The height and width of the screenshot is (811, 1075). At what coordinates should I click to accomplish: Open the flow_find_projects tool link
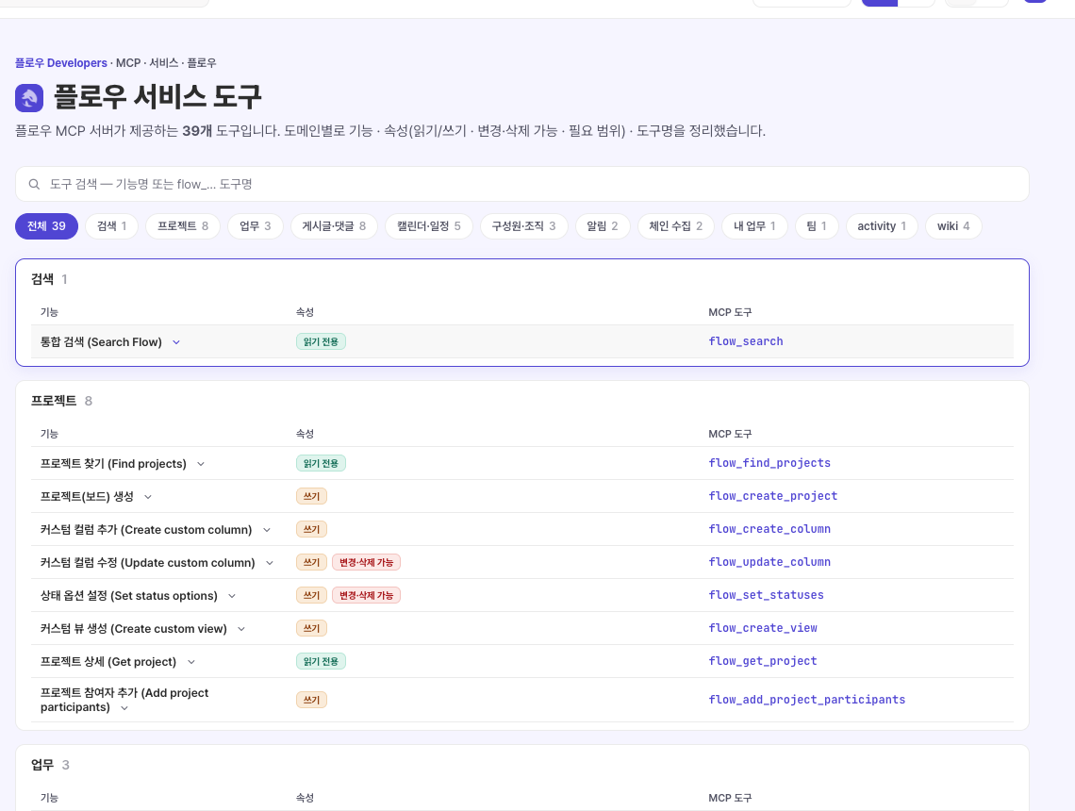tap(769, 463)
